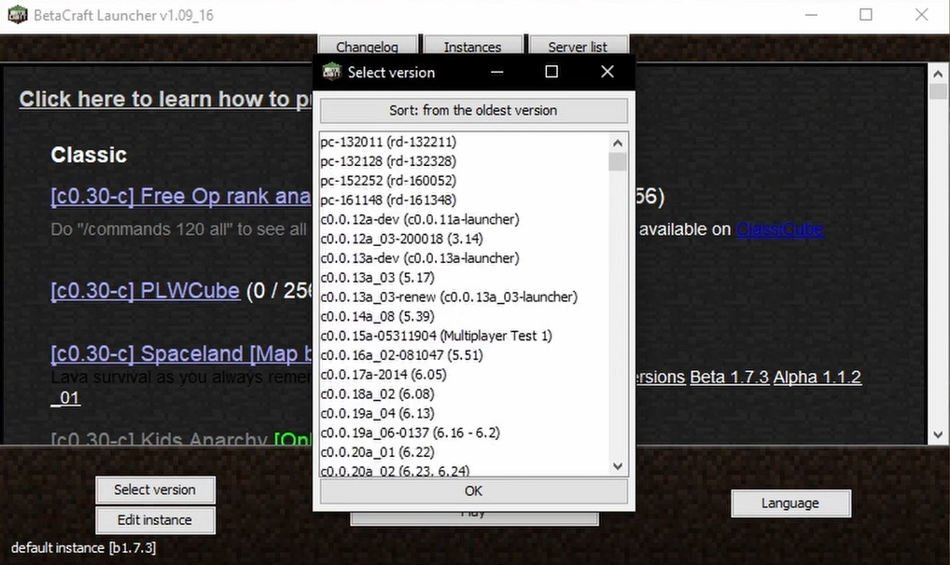This screenshot has height=565, width=950.
Task: Switch to the Server list tab
Action: tap(578, 47)
